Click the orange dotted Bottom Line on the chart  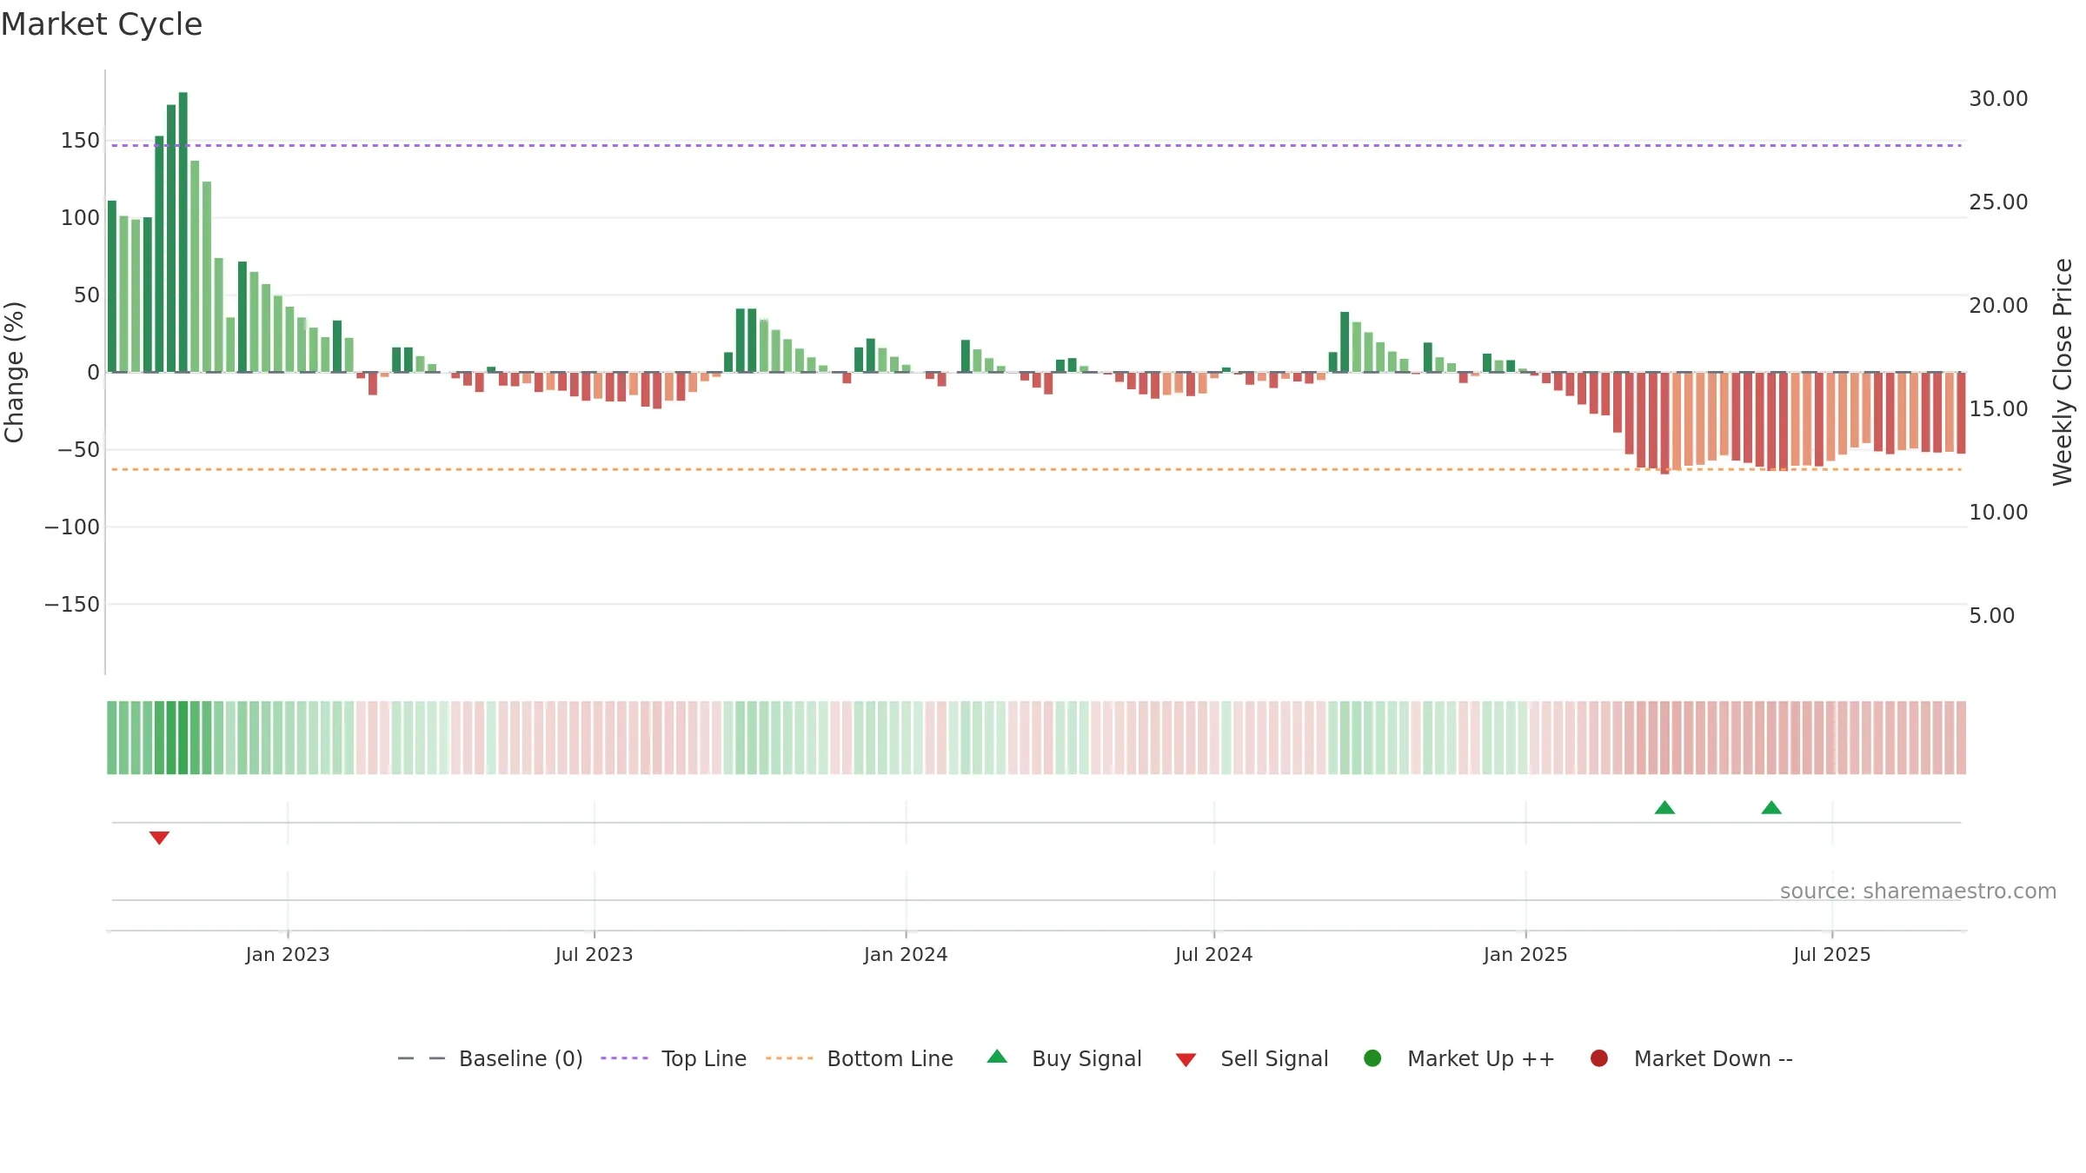1036,469
